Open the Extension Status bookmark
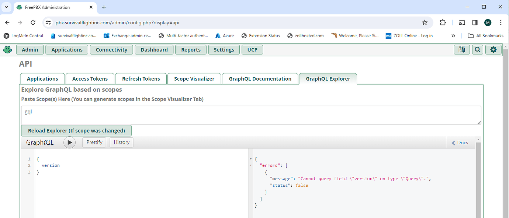This screenshot has width=509, height=218. coord(260,36)
